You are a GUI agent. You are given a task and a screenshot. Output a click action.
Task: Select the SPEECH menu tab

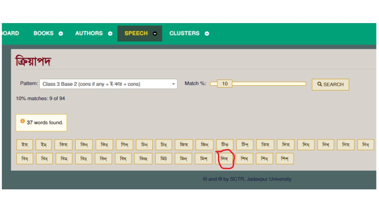pyautogui.click(x=140, y=33)
